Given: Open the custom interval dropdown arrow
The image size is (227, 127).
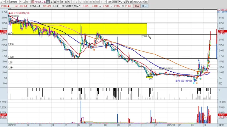Looking at the screenshot, I should (105, 2).
